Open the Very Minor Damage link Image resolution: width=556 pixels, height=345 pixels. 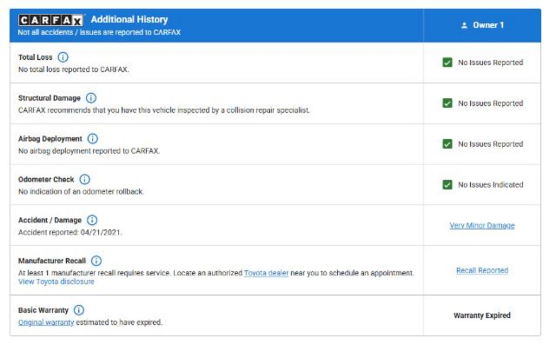pyautogui.click(x=482, y=225)
